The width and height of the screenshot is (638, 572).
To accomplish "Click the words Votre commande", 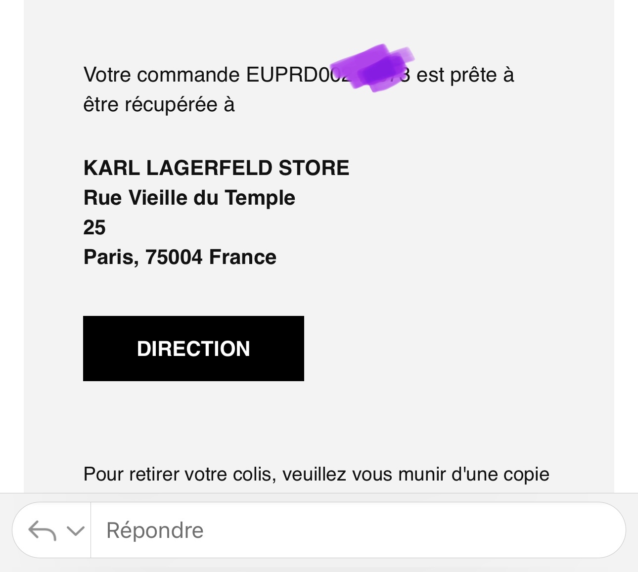I will pyautogui.click(x=162, y=75).
